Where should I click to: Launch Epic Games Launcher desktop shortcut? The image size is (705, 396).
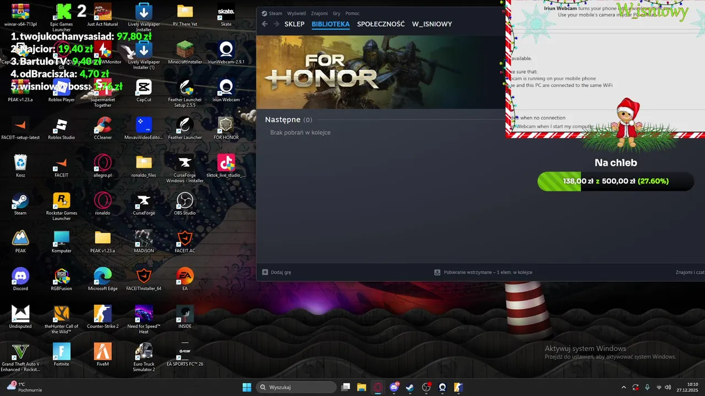point(62,17)
